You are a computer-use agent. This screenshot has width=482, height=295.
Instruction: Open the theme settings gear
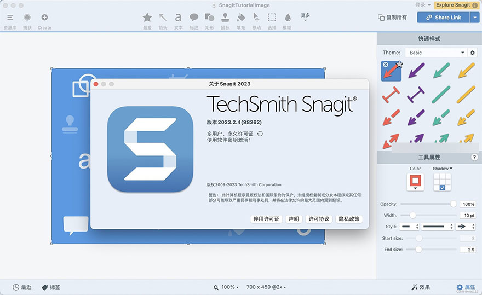(473, 53)
